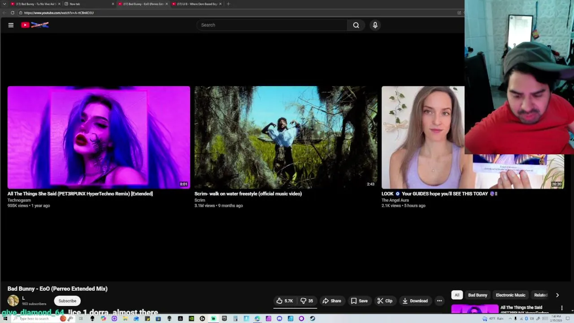The image size is (574, 323).
Task: Open File Explorer from the taskbar
Action: click(125, 319)
